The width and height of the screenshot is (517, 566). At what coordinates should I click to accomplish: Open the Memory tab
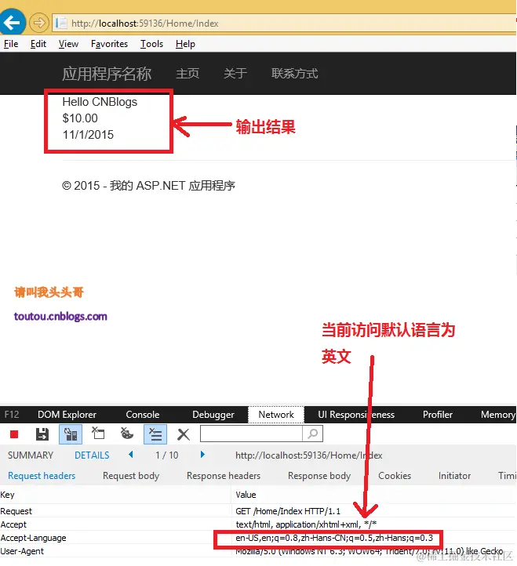[498, 415]
